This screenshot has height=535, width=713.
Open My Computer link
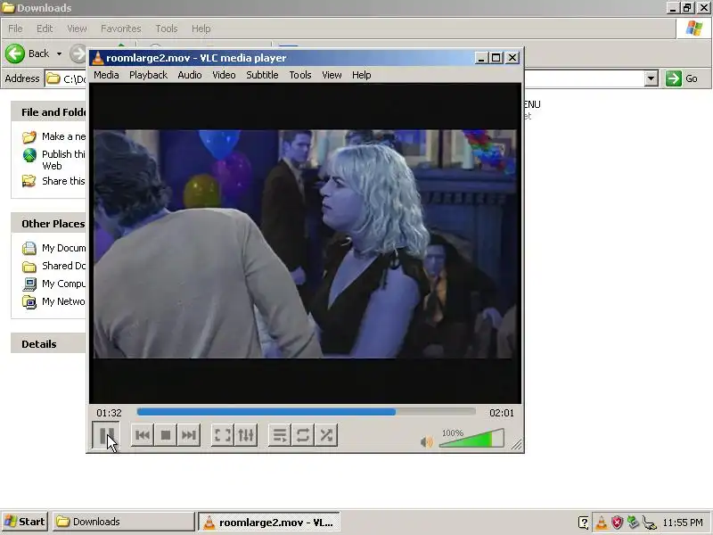[54, 284]
